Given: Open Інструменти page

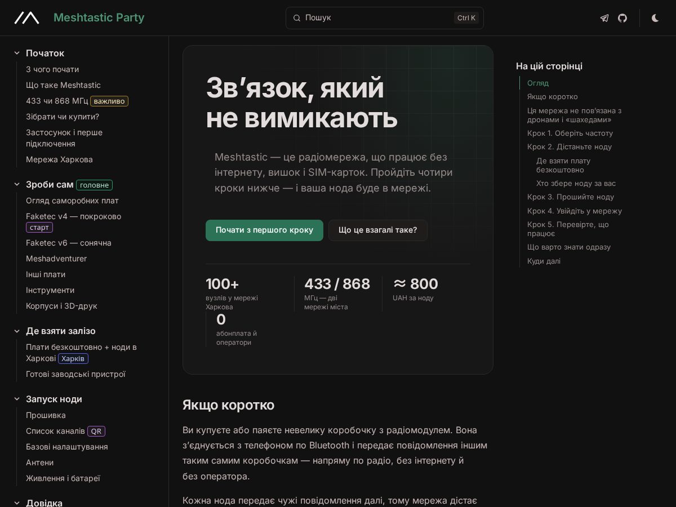Looking at the screenshot, I should 50,290.
